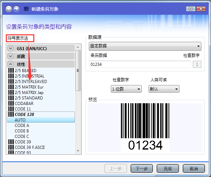Click barcode icon next to 2/5 INTERLEAVED

(x=11, y=82)
